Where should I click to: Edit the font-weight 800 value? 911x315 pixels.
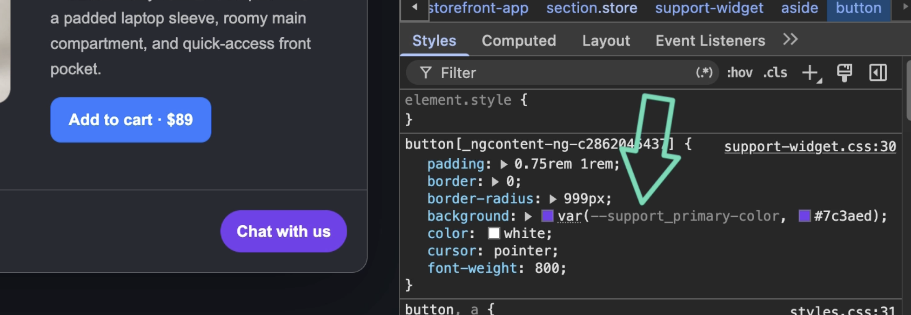[547, 268]
